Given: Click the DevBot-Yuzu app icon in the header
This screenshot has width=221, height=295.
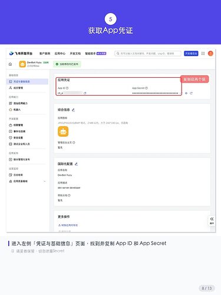Looking at the screenshot, I should [22, 64].
